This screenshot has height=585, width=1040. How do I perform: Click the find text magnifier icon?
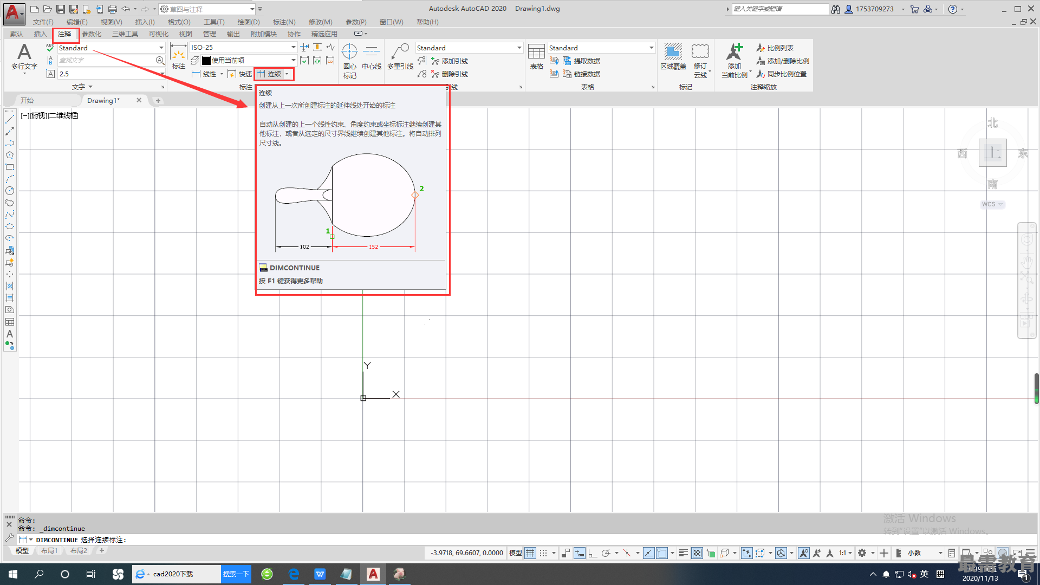(160, 60)
